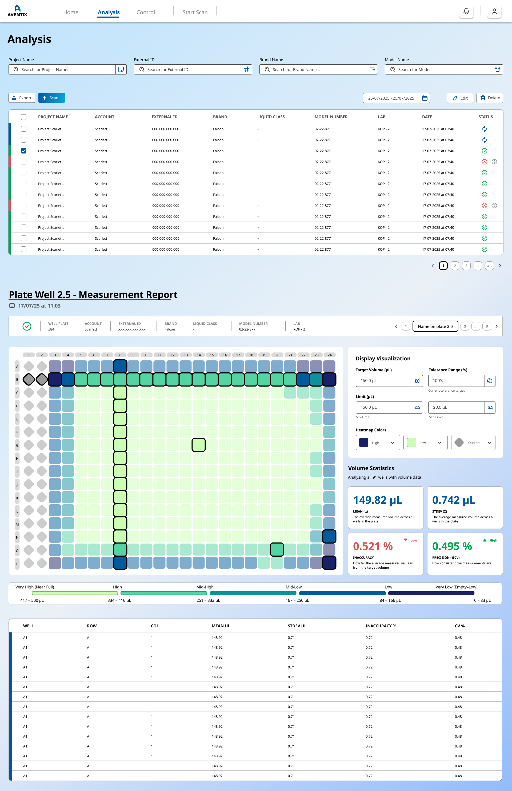The height and width of the screenshot is (791, 512).
Task: Toggle the select-all checkbox in table header
Action: [23, 117]
